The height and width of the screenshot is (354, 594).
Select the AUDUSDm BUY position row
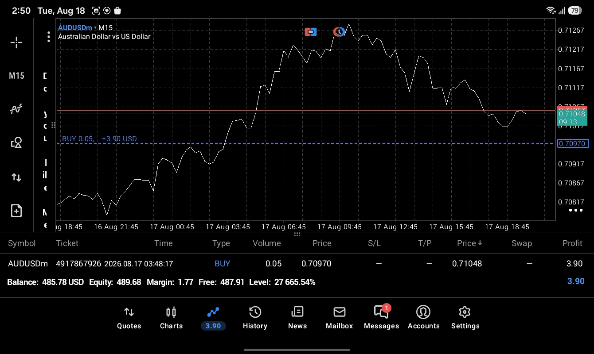(297, 264)
